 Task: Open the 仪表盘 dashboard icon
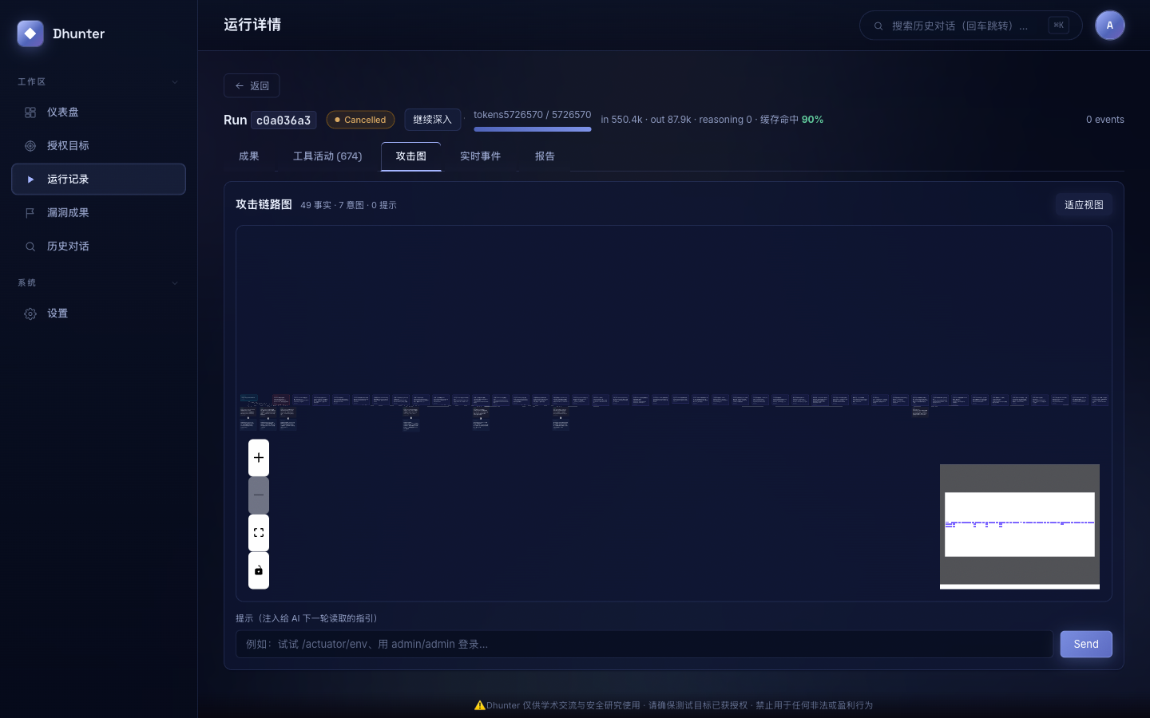pos(30,112)
